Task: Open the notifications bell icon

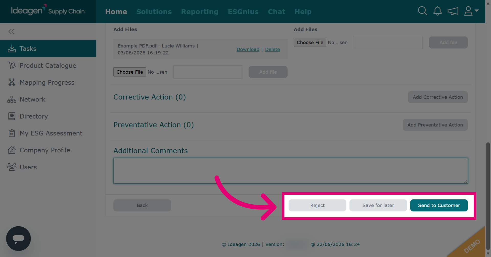Action: tap(438, 11)
